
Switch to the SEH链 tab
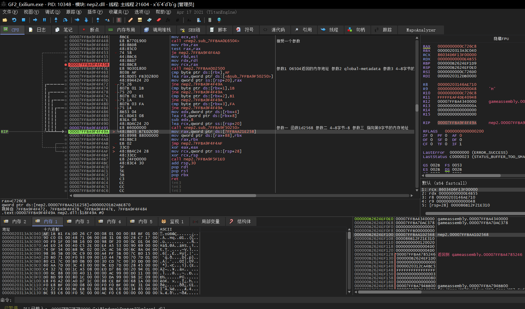click(191, 30)
